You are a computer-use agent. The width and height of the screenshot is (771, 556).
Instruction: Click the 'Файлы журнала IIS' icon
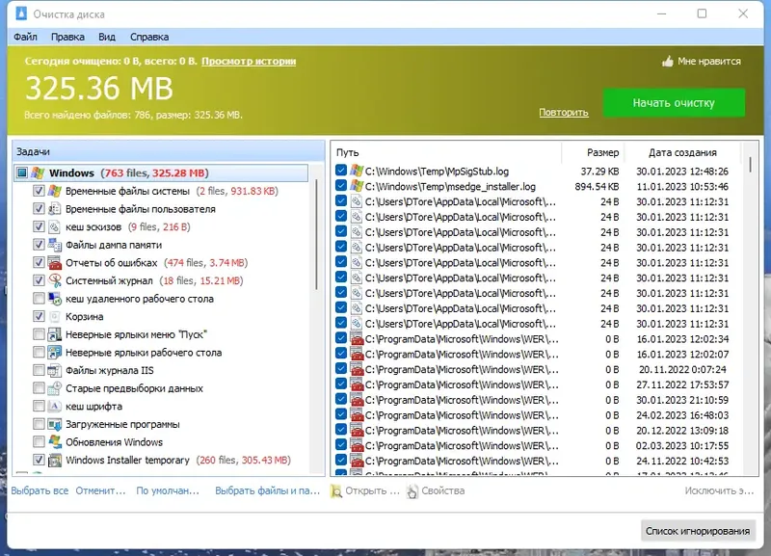pyautogui.click(x=55, y=370)
